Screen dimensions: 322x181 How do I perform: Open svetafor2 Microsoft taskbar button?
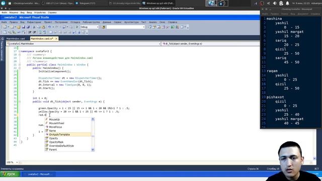[39, 174]
